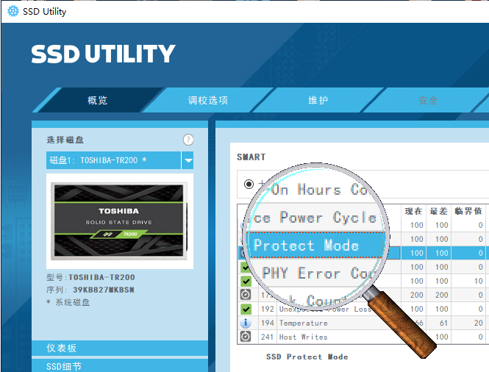The height and width of the screenshot is (372, 489).
Task: Open the SSD细节 sidebar section
Action: tap(120, 366)
